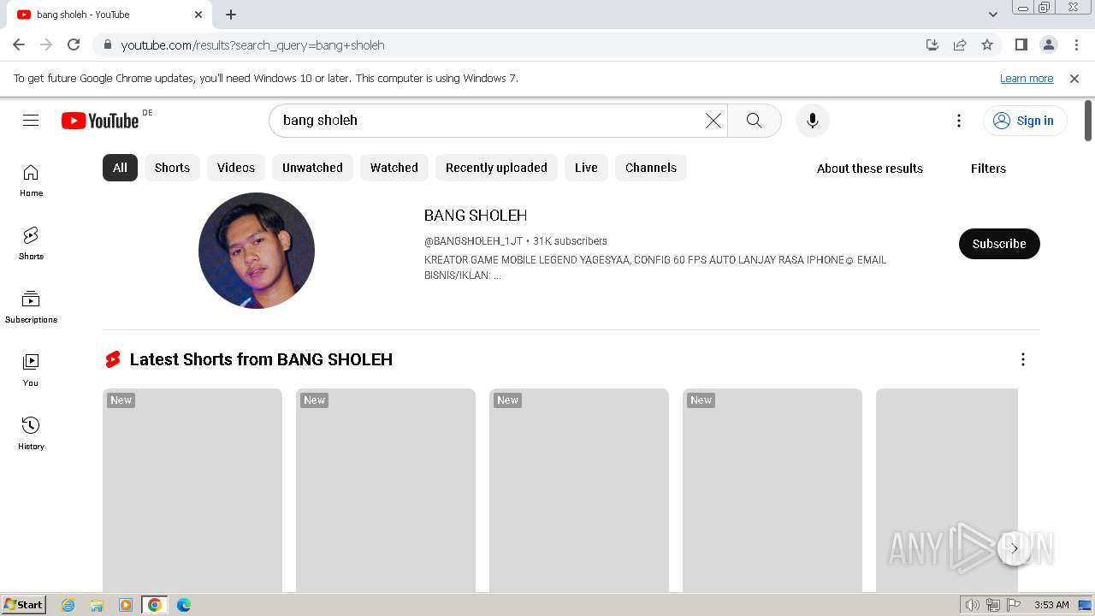Open Subscriptions in the sidebar
The image size is (1095, 616).
click(31, 307)
